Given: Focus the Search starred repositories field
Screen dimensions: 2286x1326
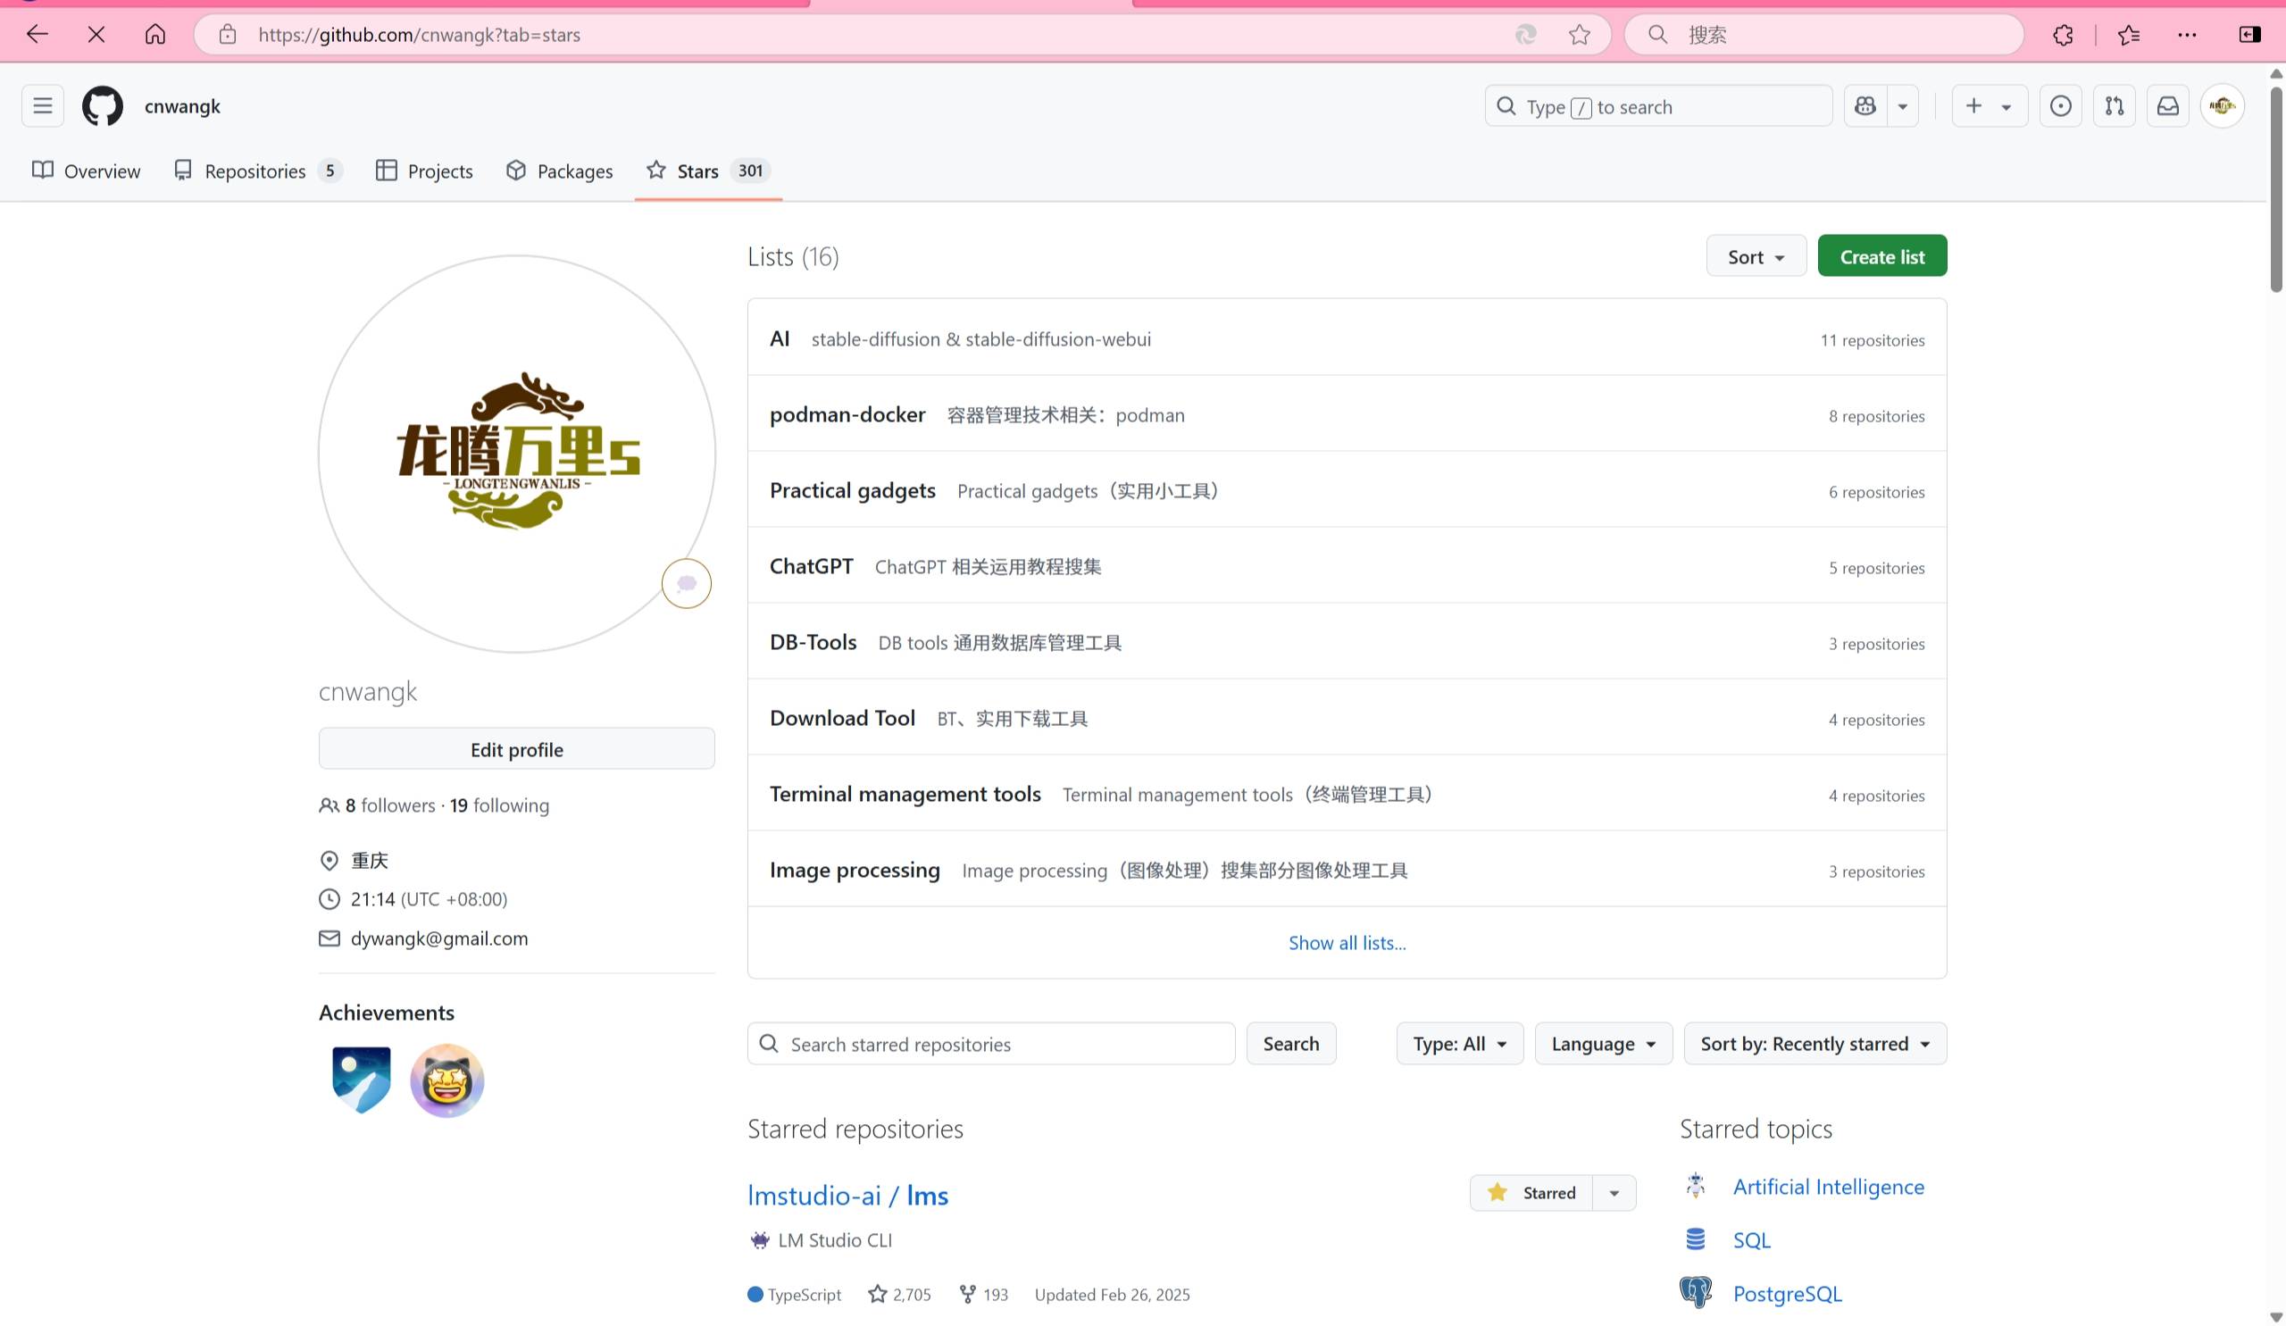Looking at the screenshot, I should click(x=990, y=1044).
